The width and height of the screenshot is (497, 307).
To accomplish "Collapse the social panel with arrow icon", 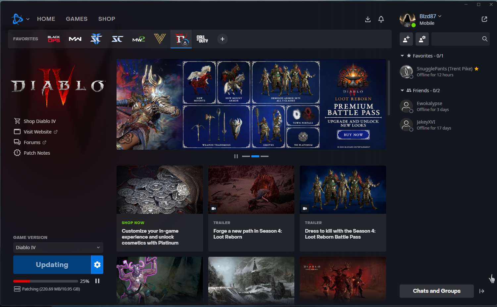I will click(x=482, y=291).
